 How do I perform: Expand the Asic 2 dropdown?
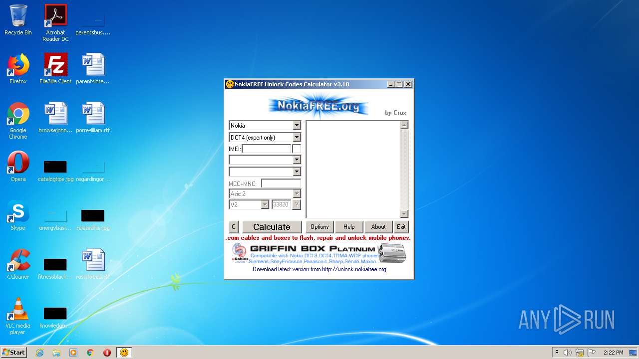(297, 193)
